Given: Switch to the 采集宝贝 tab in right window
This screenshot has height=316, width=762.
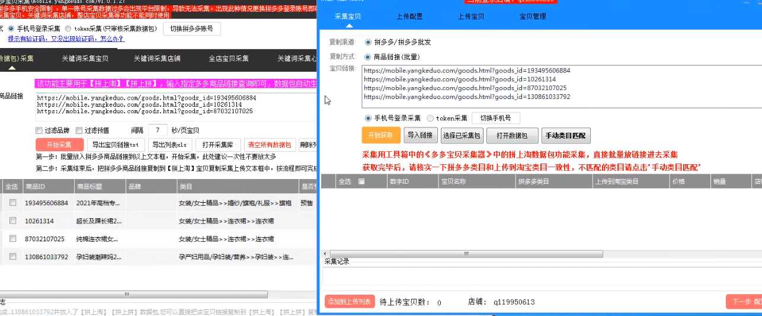Looking at the screenshot, I should pyautogui.click(x=349, y=17).
